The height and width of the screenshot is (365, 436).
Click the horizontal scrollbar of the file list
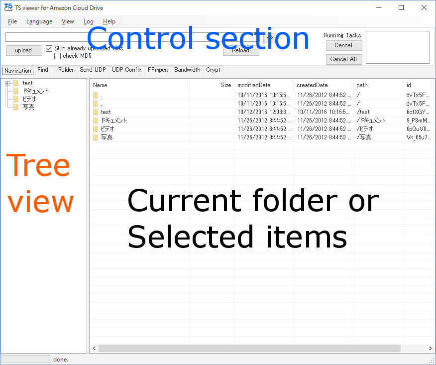pyautogui.click(x=249, y=349)
